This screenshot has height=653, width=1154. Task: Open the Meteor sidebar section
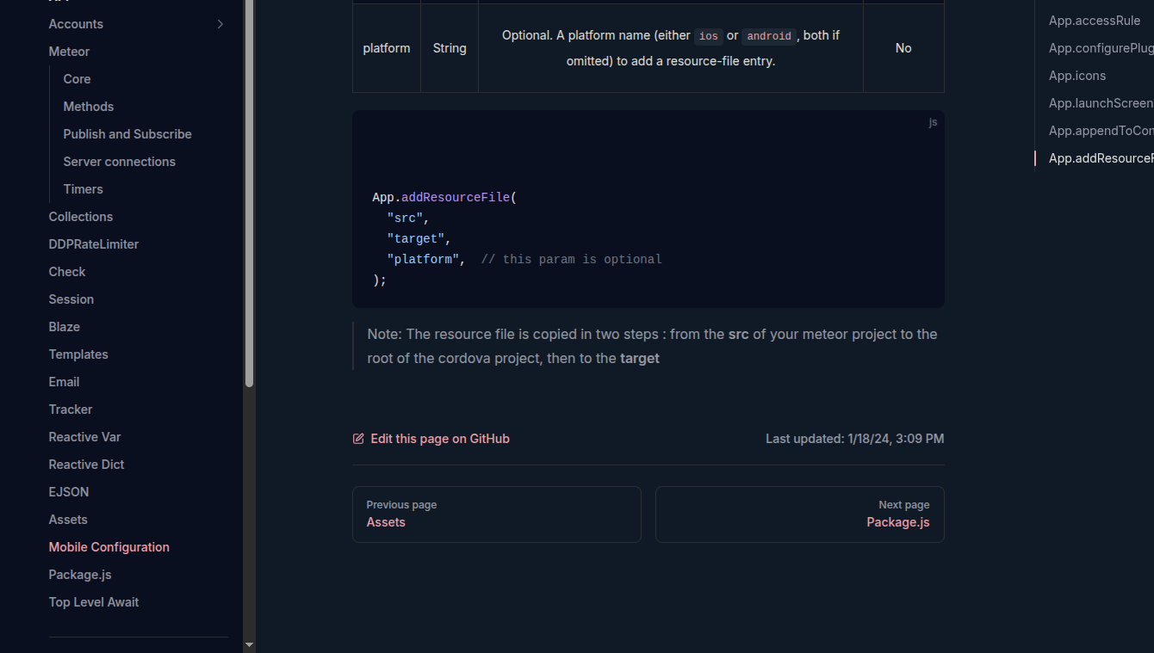[x=69, y=52]
